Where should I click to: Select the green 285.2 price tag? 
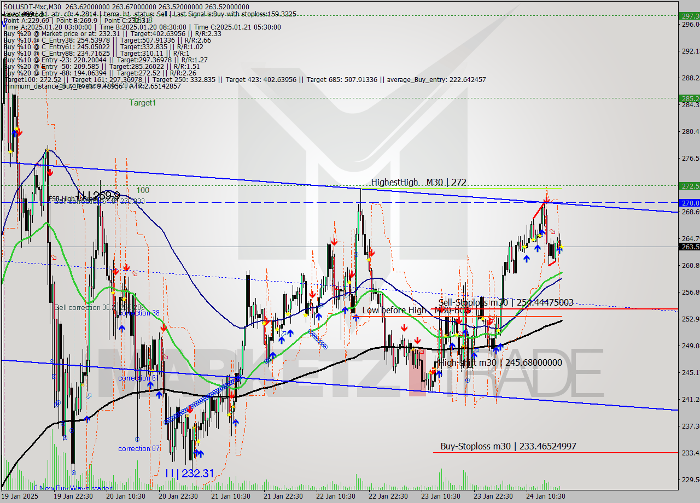690,98
